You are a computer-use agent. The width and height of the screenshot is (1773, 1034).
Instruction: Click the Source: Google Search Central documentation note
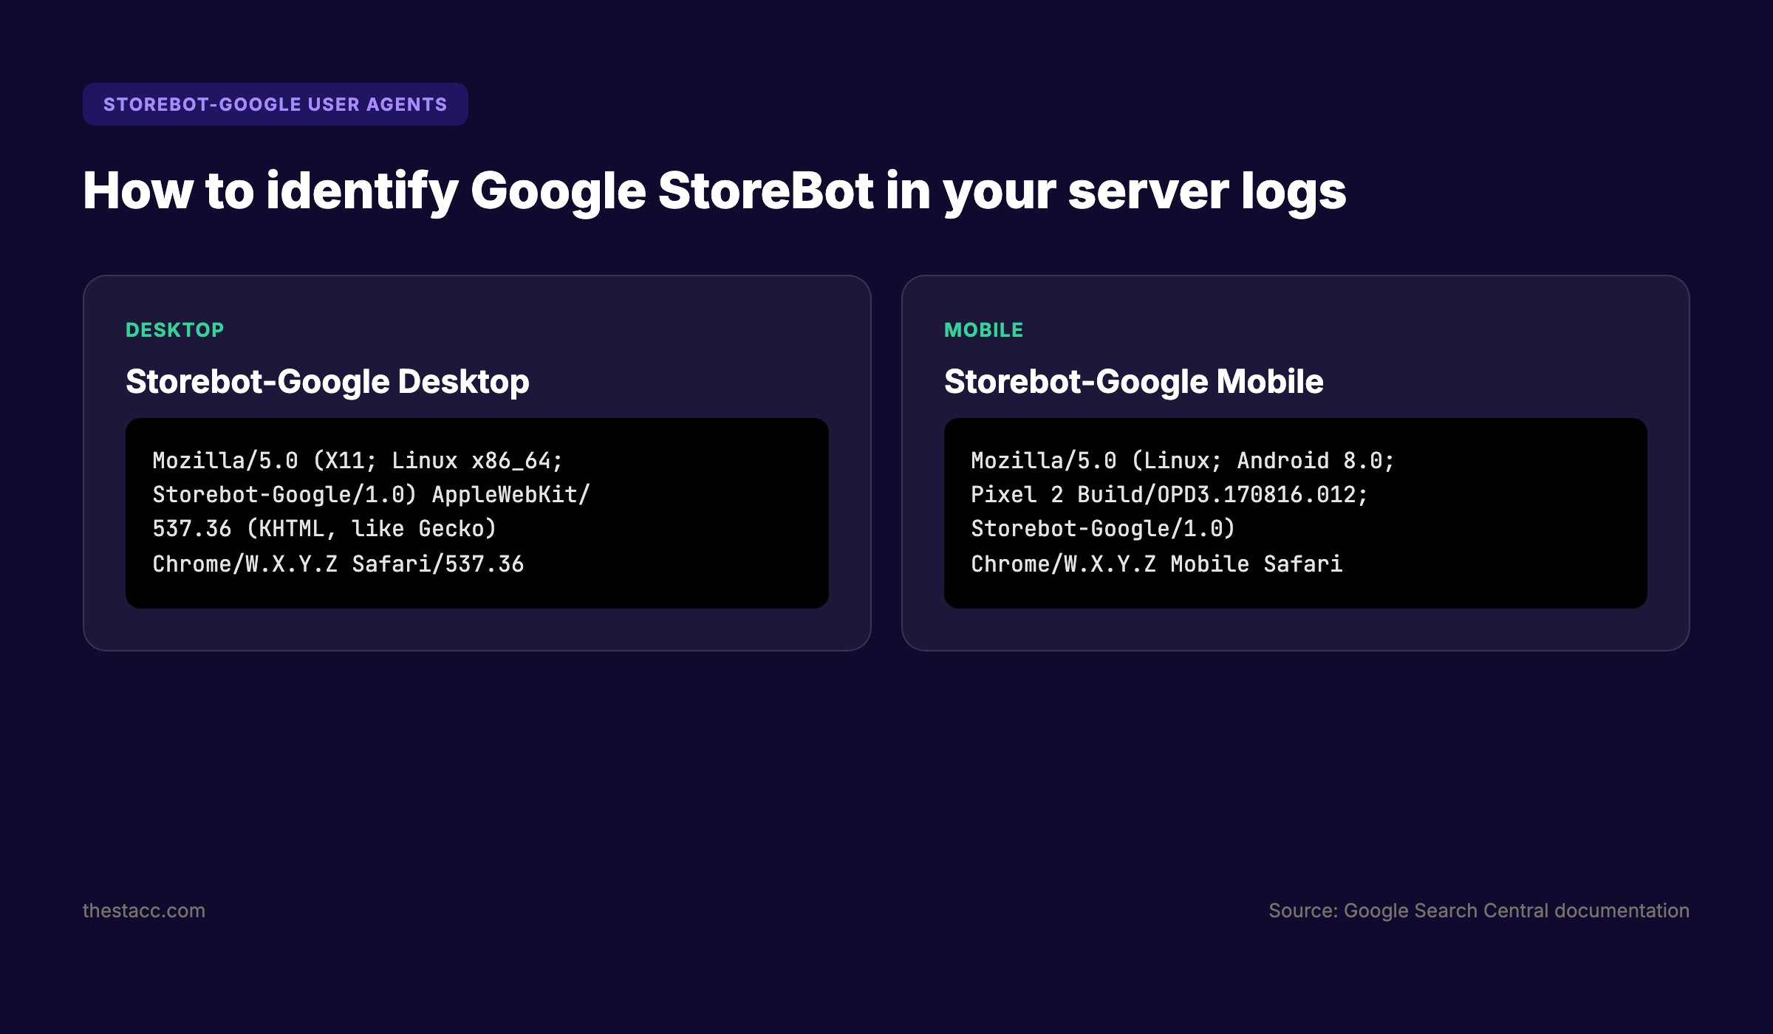pos(1479,911)
